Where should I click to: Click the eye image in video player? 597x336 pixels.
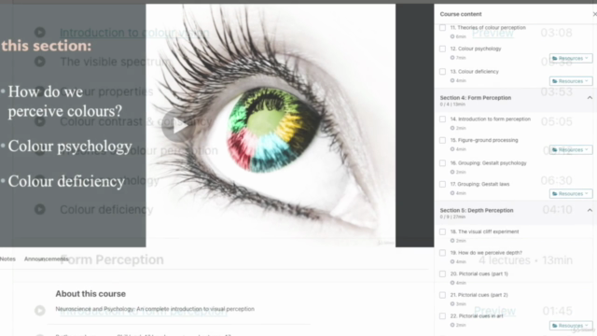pyautogui.click(x=271, y=126)
